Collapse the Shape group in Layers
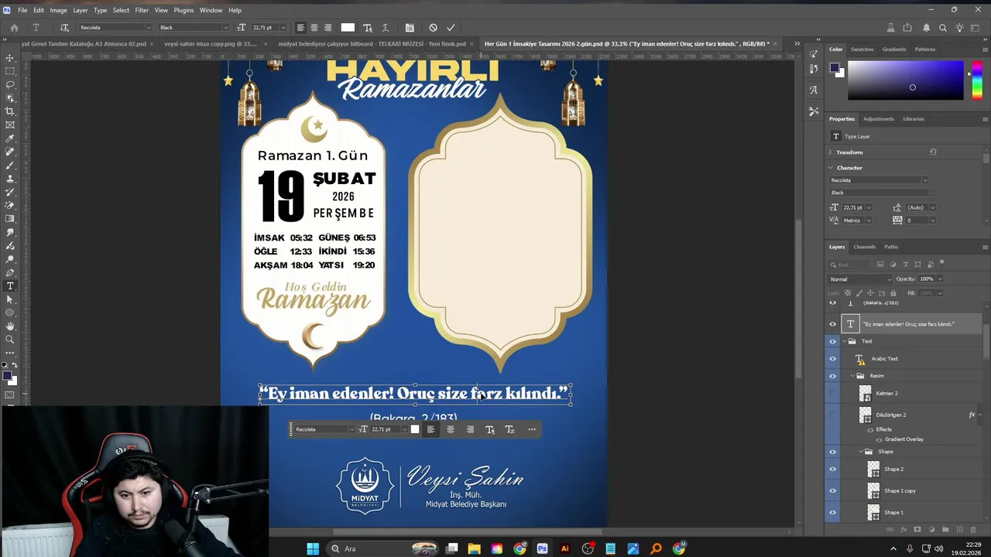Image resolution: width=991 pixels, height=557 pixels. pos(861,452)
